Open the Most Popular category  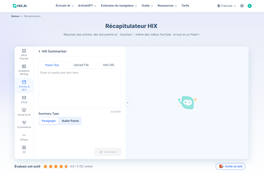tap(24, 54)
